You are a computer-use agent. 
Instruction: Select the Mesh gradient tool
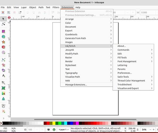tap(3, 88)
